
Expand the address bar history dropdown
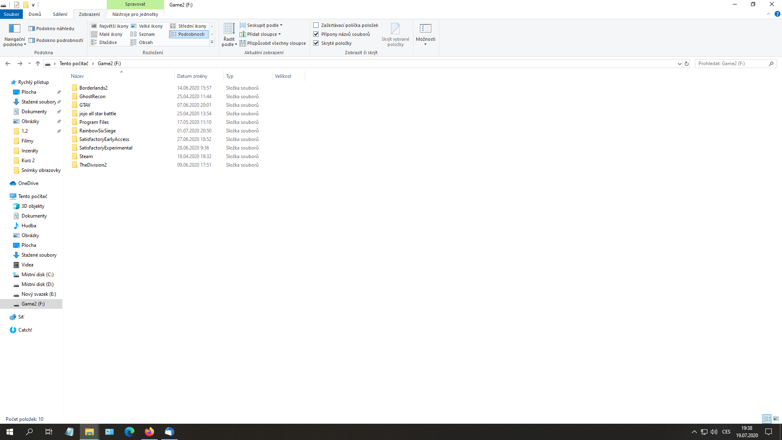pyautogui.click(x=679, y=64)
